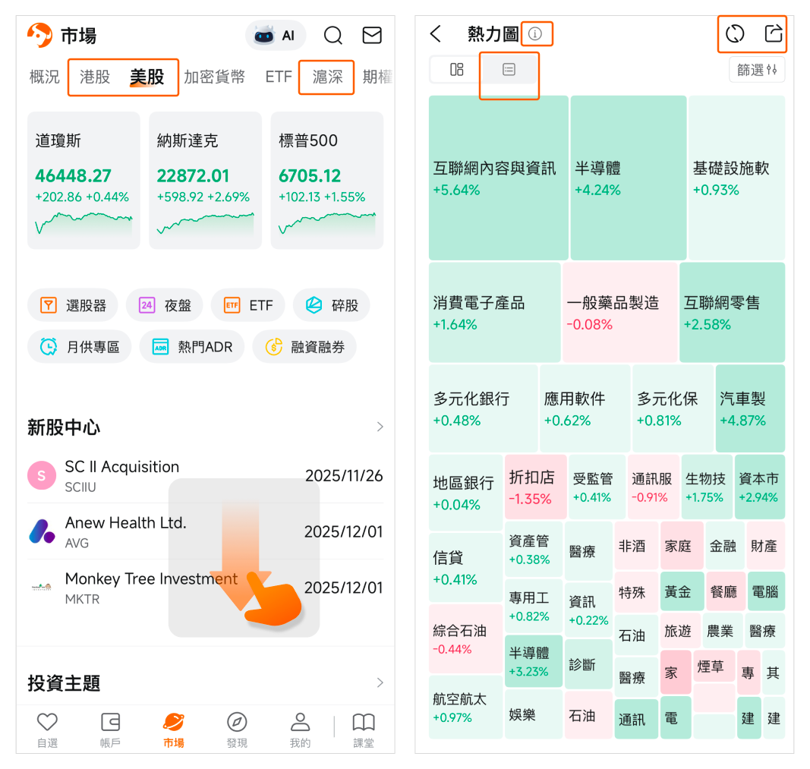
Task: Share the heatmap via share icon
Action: 773,34
